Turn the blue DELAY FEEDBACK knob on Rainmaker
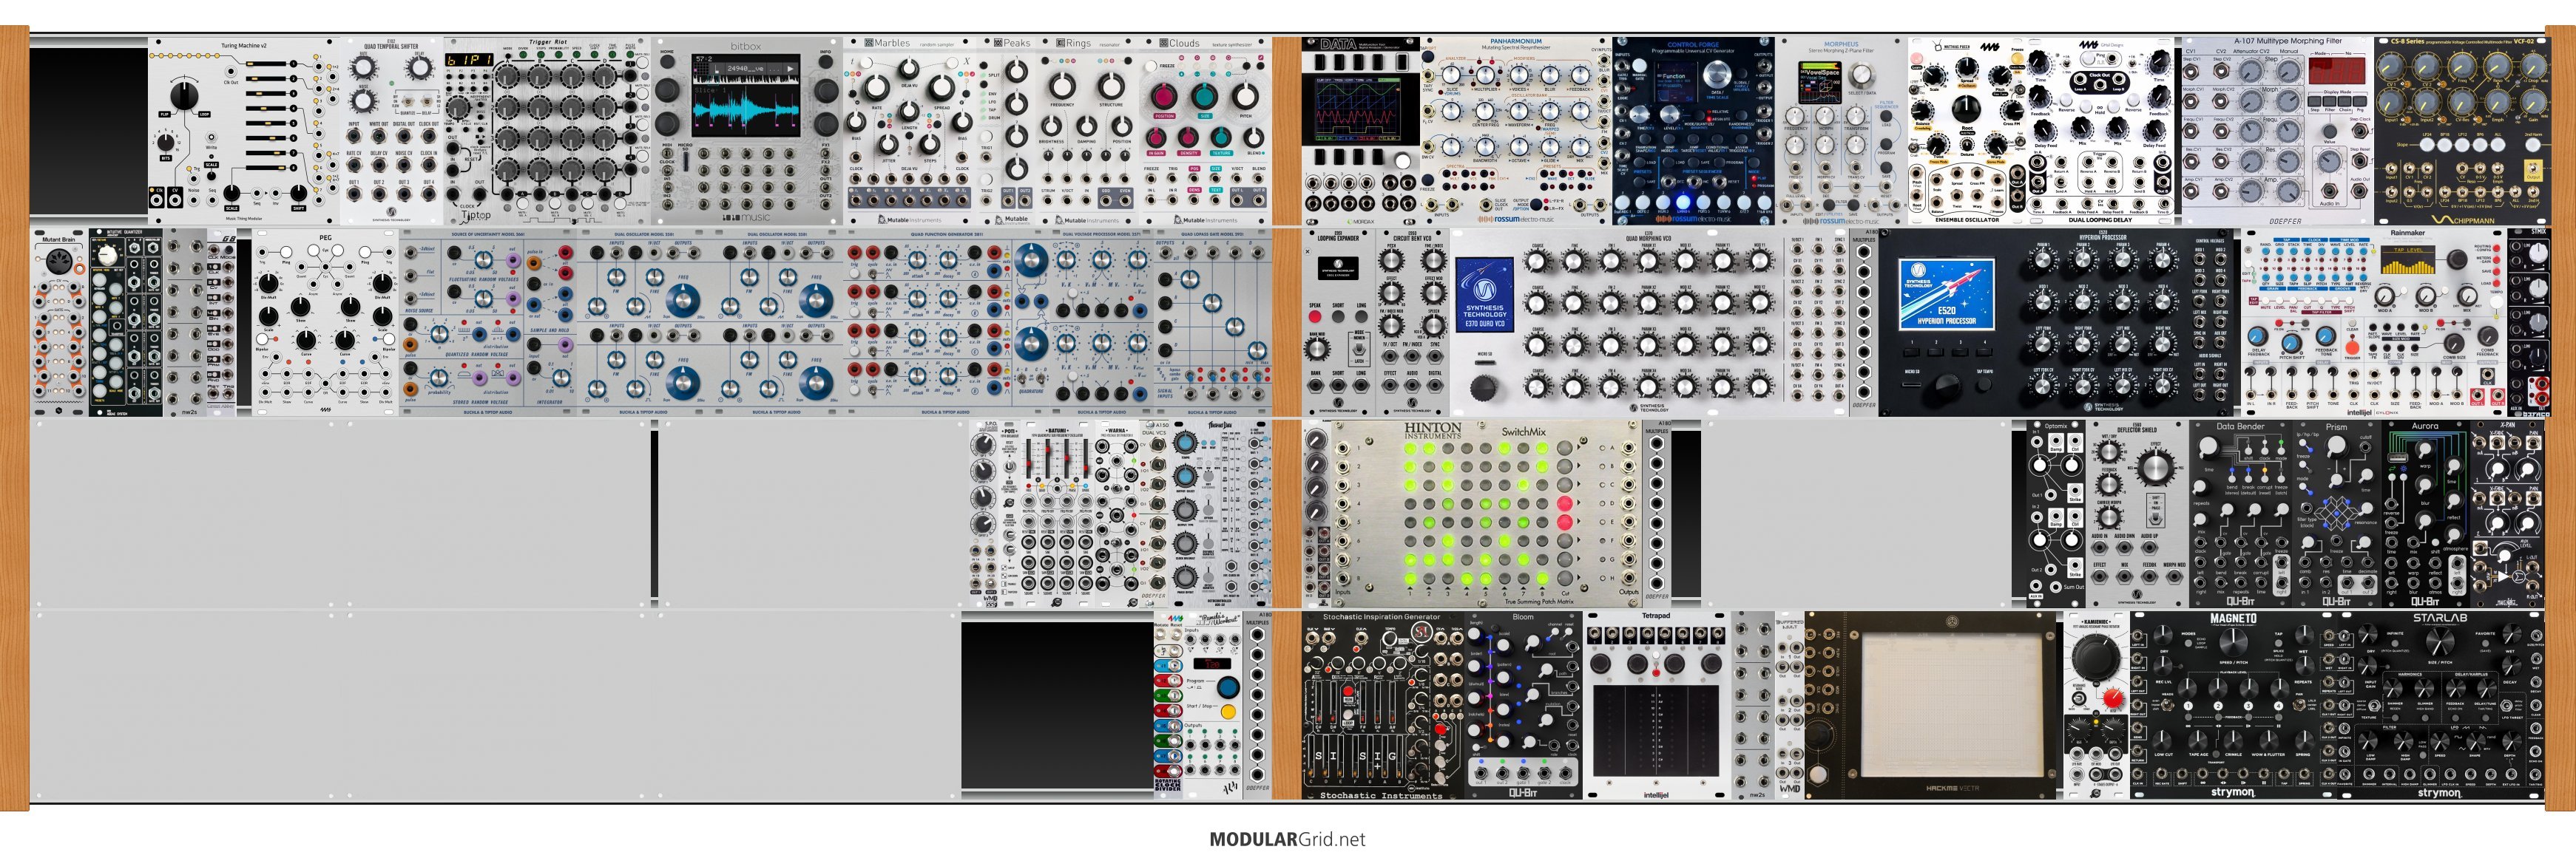Screen dimensions: 2576x855 2258,337
